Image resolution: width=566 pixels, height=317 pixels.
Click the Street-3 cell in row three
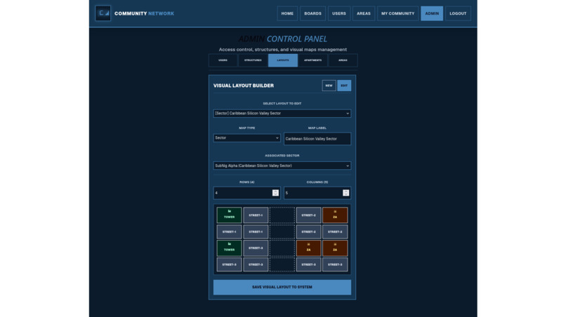coord(256,248)
